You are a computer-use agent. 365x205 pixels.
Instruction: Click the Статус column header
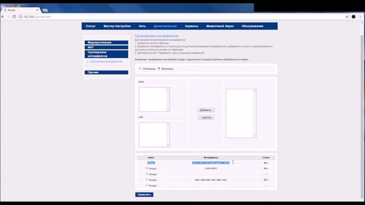coord(266,158)
